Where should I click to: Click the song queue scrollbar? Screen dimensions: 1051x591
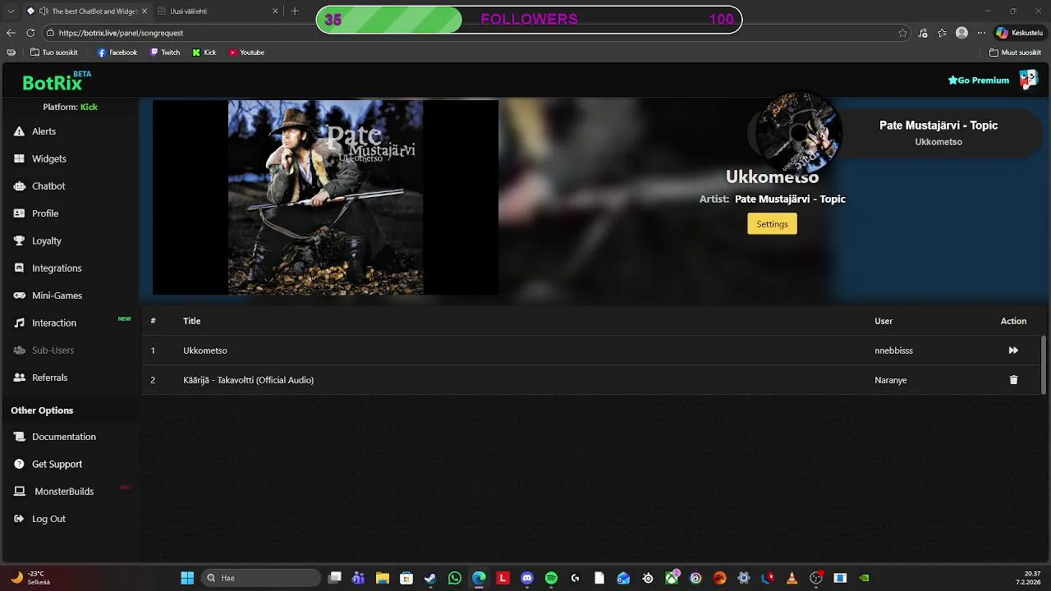click(x=1044, y=365)
